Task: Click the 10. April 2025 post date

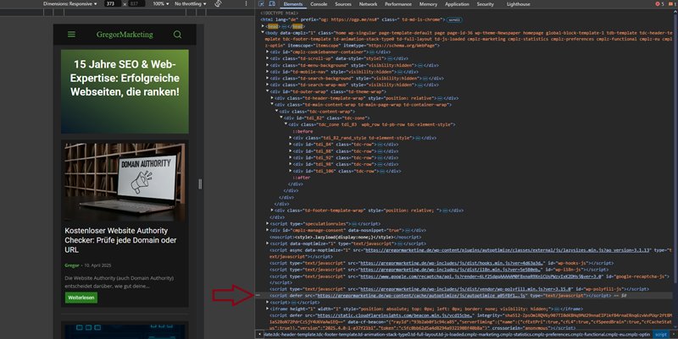Action: (x=97, y=265)
